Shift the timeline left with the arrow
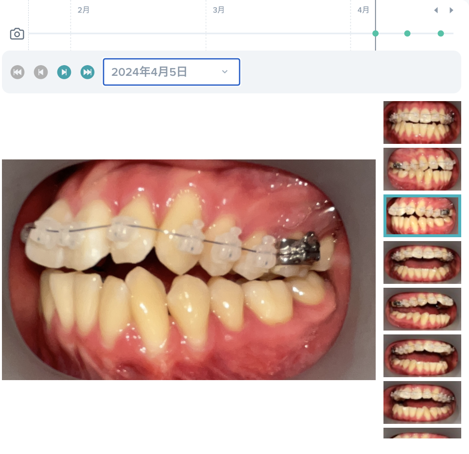 tap(436, 10)
